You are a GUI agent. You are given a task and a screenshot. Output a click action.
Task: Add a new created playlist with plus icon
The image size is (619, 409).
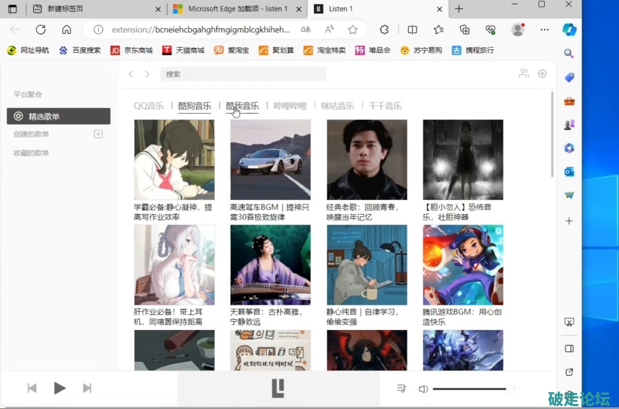pos(98,134)
